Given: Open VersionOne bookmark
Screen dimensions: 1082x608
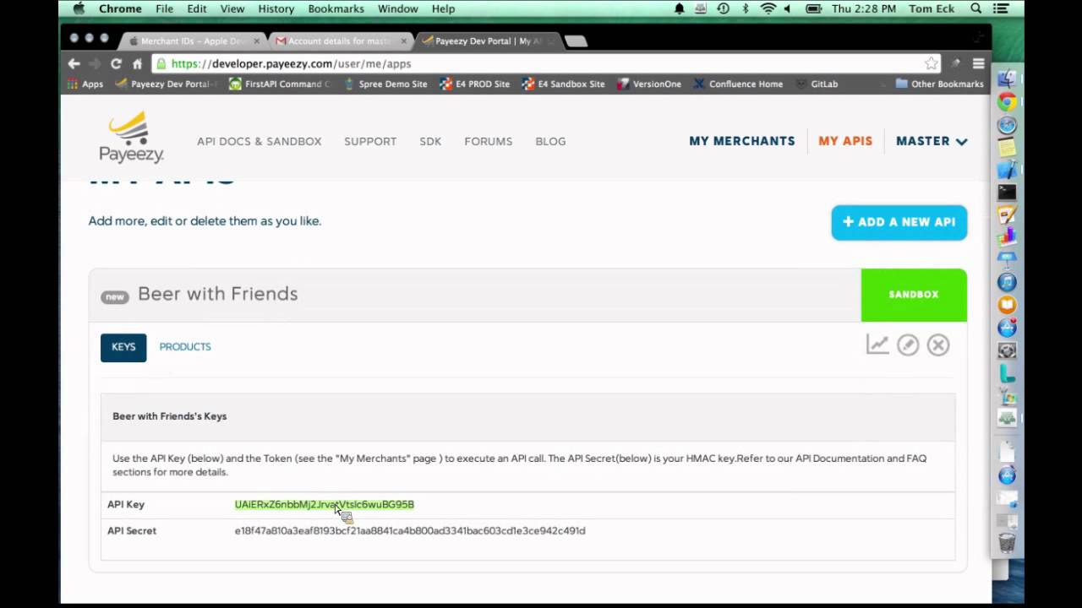Looking at the screenshot, I should pos(649,84).
